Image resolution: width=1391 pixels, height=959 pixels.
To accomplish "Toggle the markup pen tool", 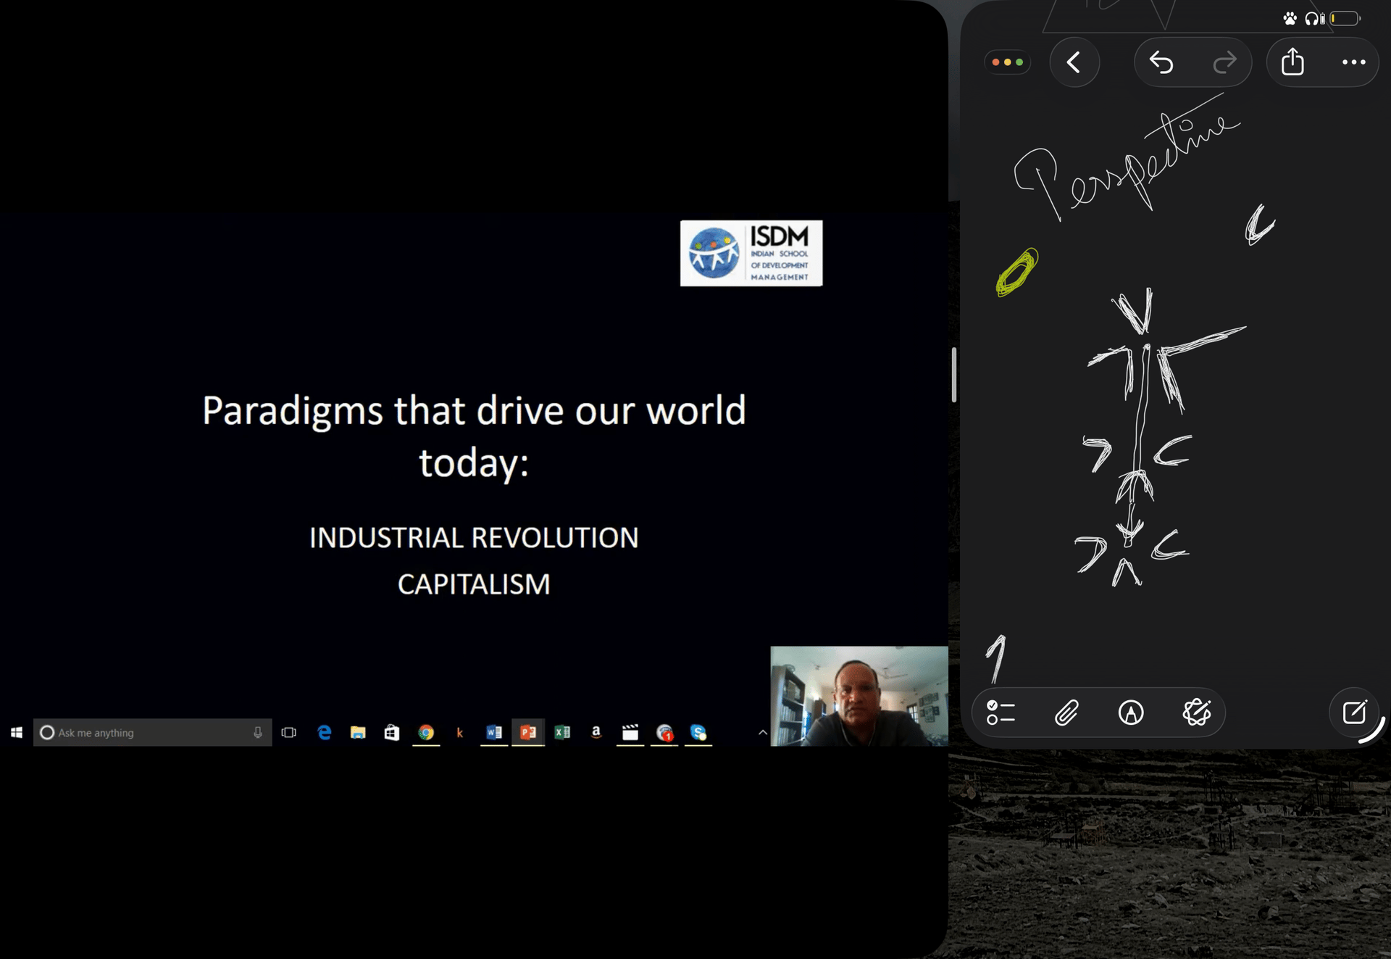I will click(1131, 713).
